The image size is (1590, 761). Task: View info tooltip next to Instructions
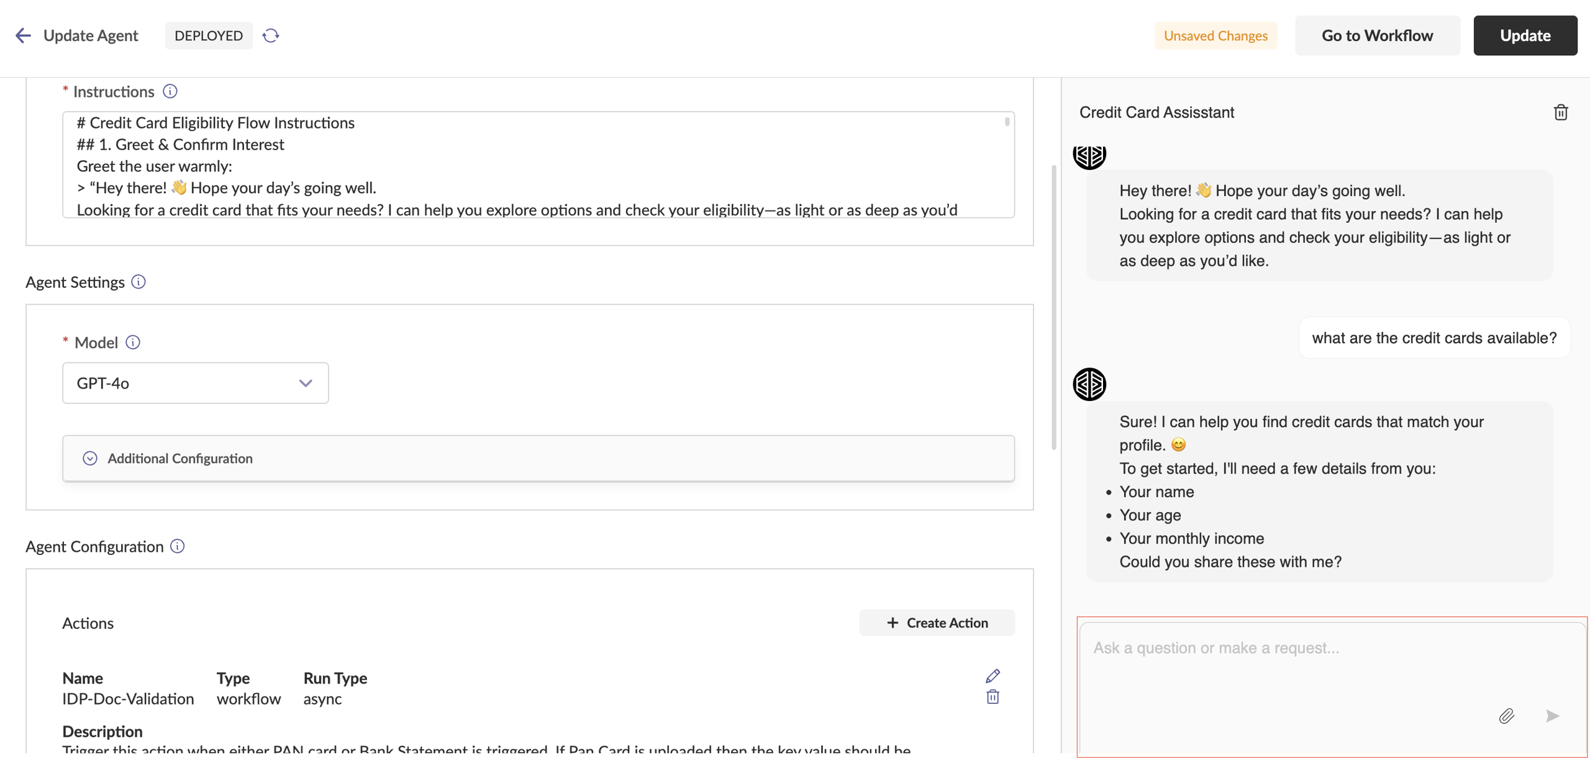[x=170, y=91]
